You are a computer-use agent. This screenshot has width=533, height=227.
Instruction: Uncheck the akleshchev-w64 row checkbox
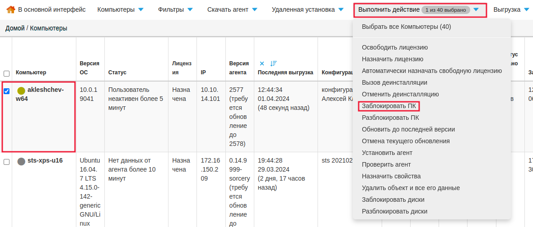click(7, 91)
